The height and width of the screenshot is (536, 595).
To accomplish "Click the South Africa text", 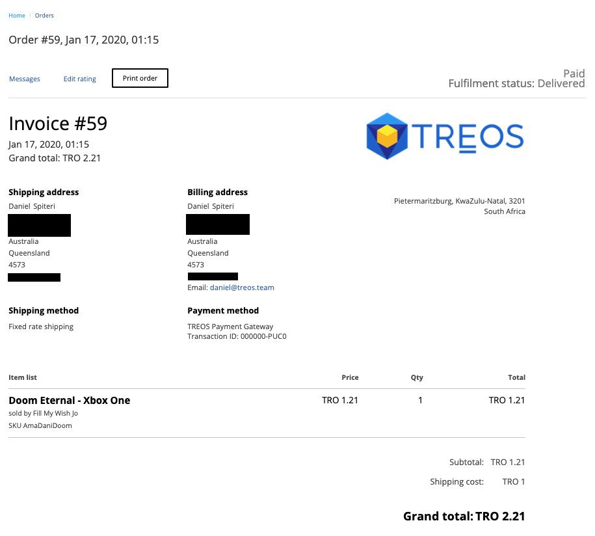I will tap(505, 211).
